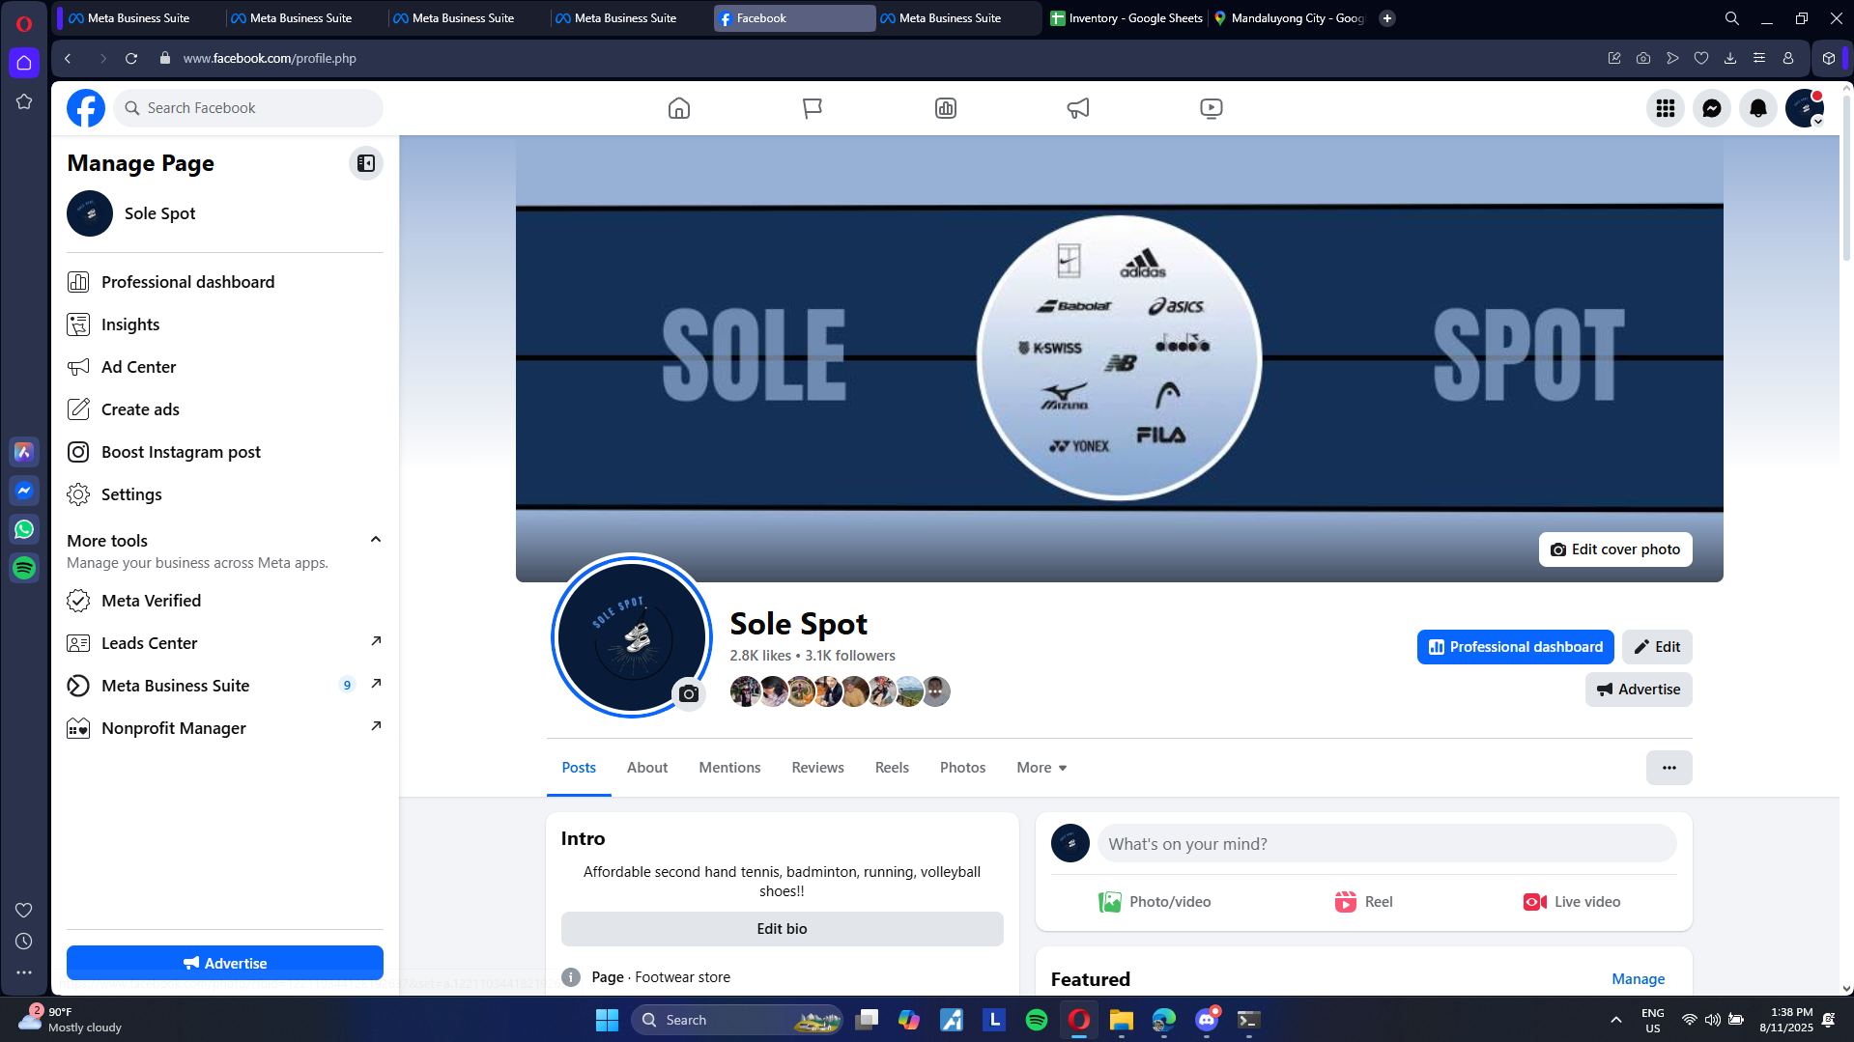Switch to the About tab
Image resolution: width=1854 pixels, height=1042 pixels.
tap(647, 768)
